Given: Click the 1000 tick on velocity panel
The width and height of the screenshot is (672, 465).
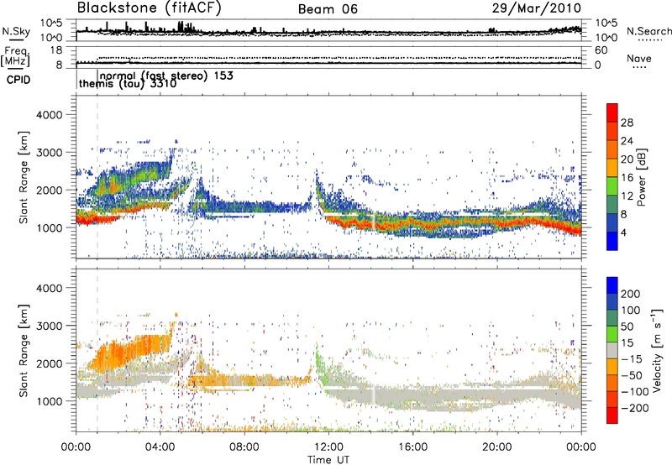Looking at the screenshot, I should click(x=49, y=401).
